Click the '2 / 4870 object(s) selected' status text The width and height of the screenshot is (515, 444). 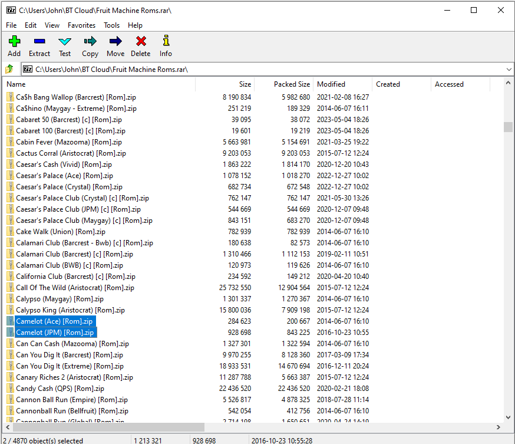[43, 440]
